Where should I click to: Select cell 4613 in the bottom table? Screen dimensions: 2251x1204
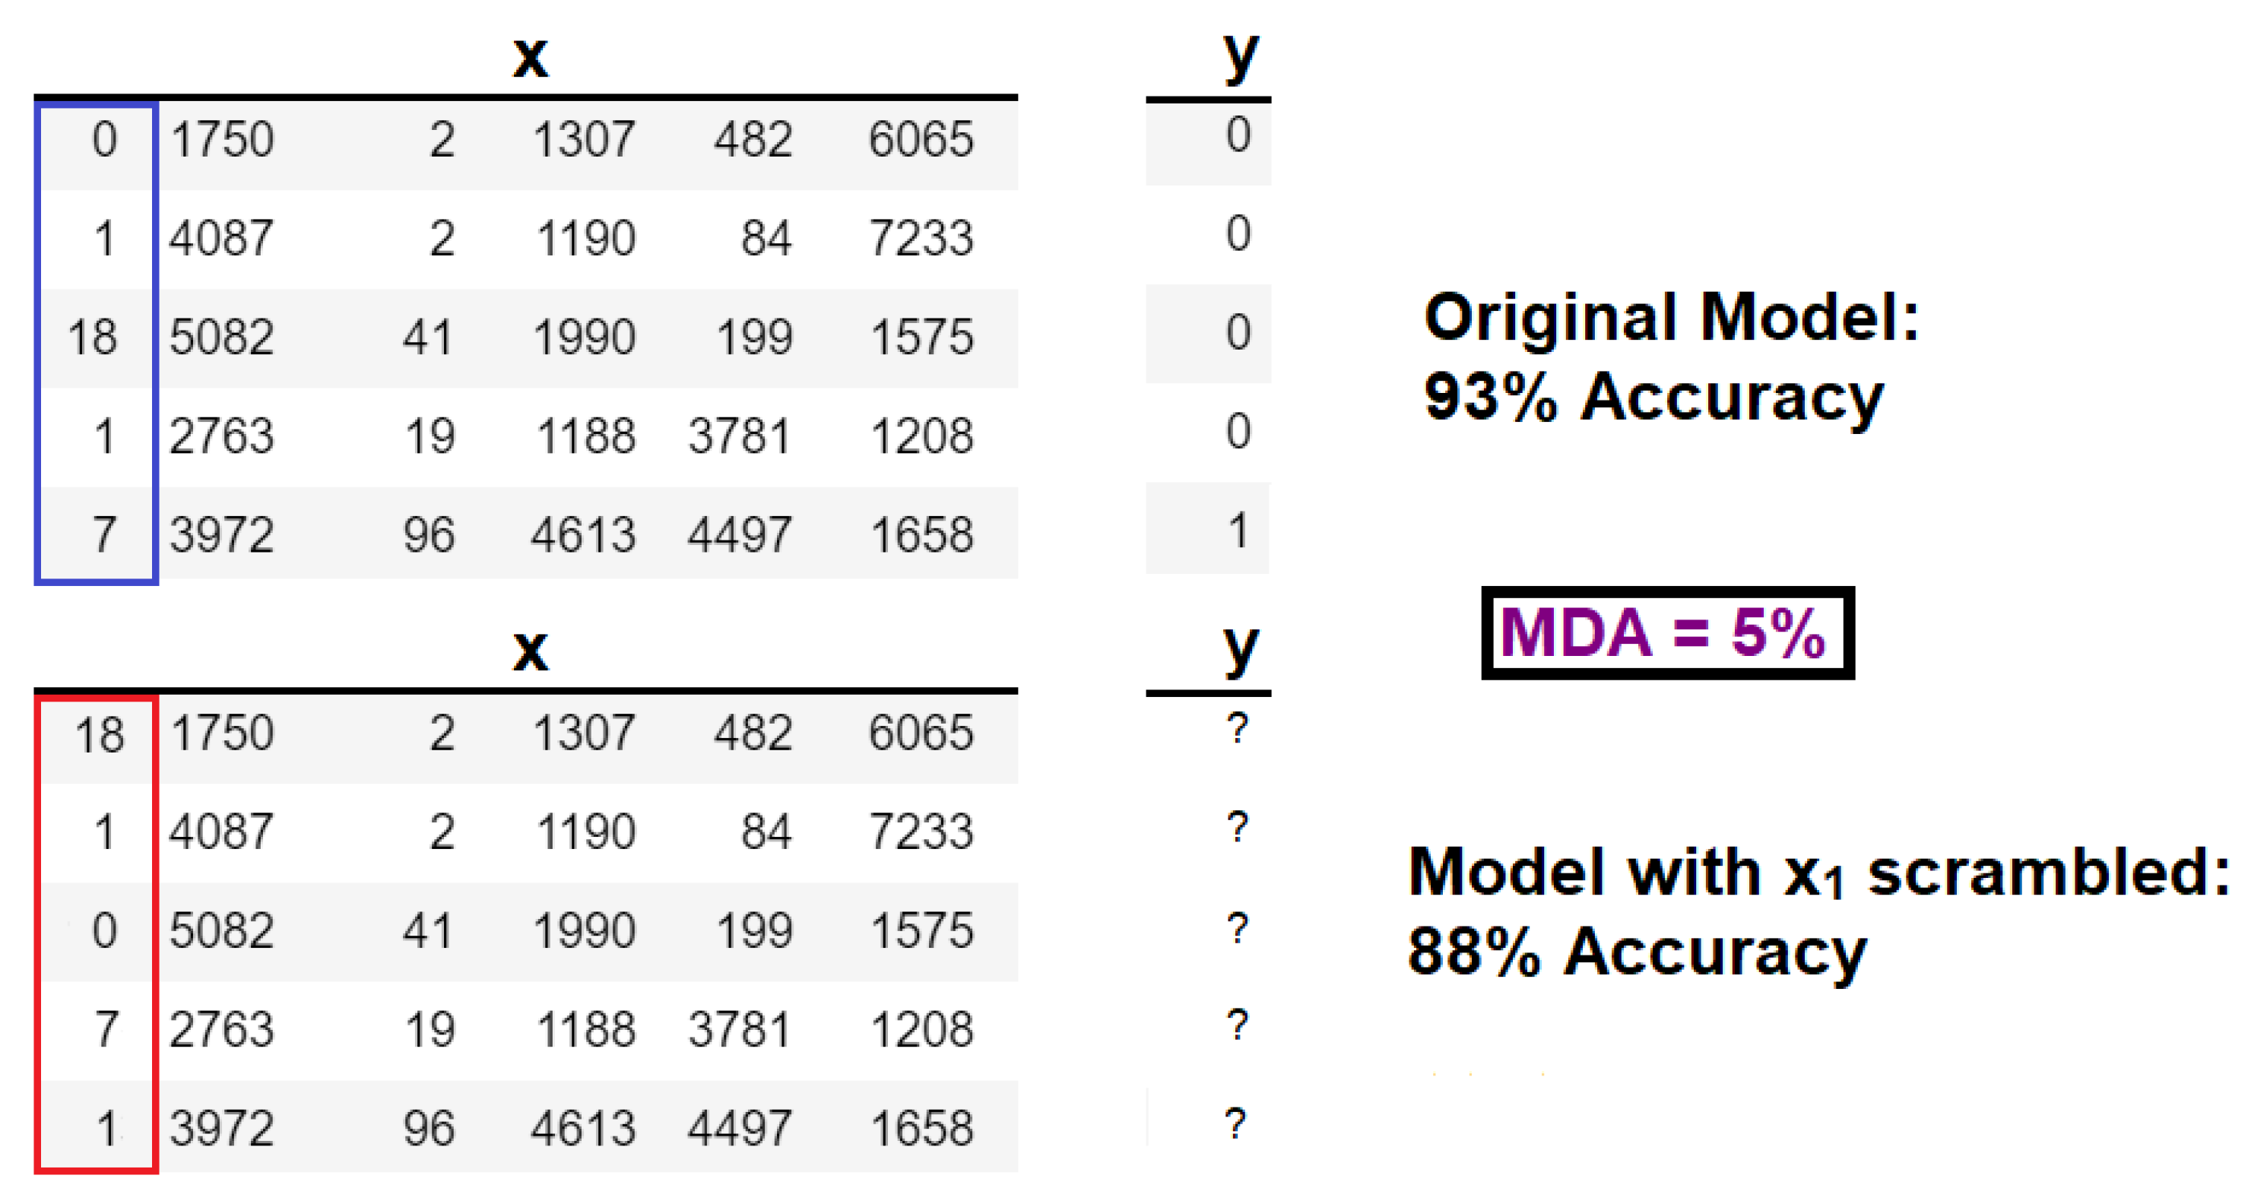pos(583,1128)
